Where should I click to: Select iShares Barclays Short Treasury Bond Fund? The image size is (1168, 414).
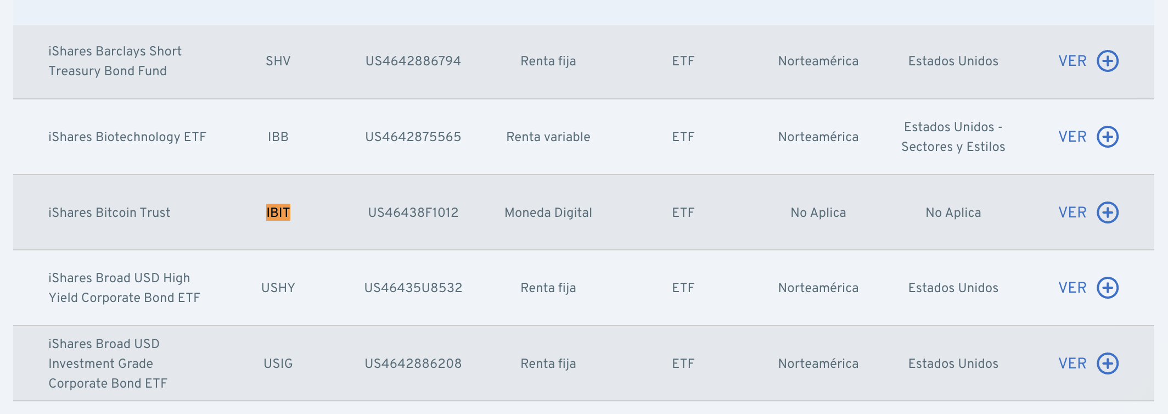(115, 61)
